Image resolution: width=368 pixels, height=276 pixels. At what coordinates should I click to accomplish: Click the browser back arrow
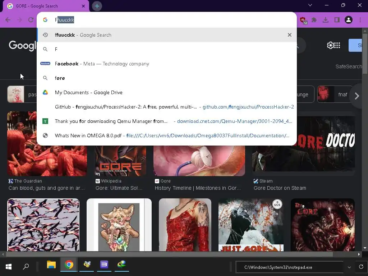pyautogui.click(x=8, y=20)
